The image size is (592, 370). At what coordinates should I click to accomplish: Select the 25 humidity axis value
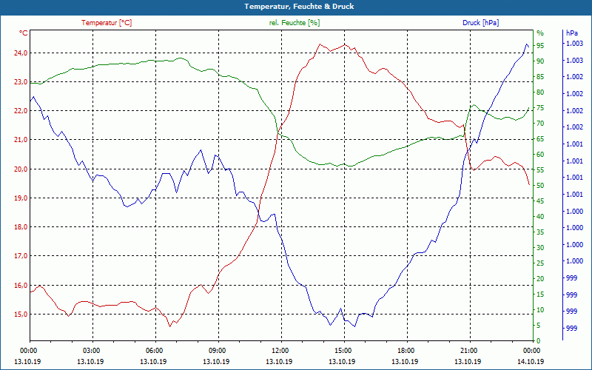[x=540, y=263]
